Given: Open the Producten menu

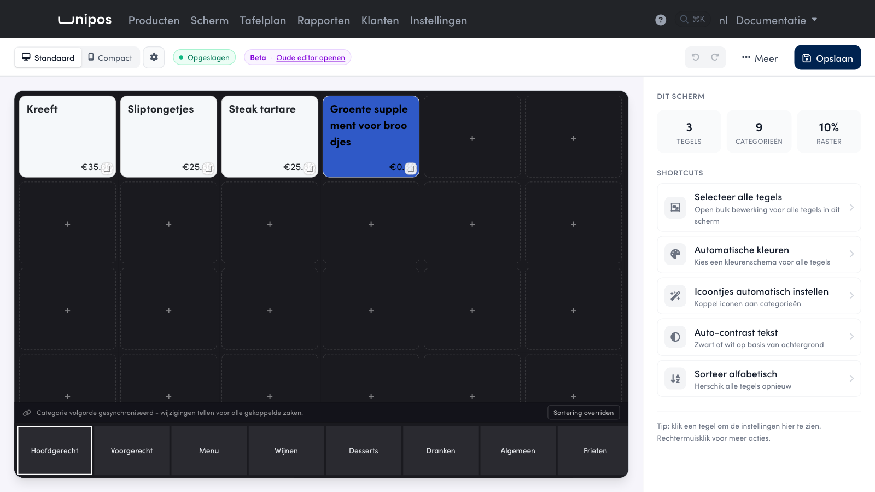Looking at the screenshot, I should point(154,20).
